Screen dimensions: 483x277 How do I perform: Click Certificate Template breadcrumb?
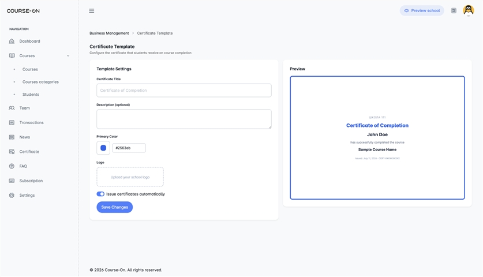point(155,33)
